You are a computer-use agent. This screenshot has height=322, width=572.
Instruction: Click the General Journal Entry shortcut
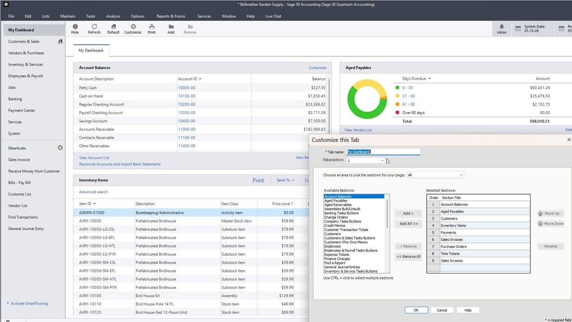(x=26, y=229)
